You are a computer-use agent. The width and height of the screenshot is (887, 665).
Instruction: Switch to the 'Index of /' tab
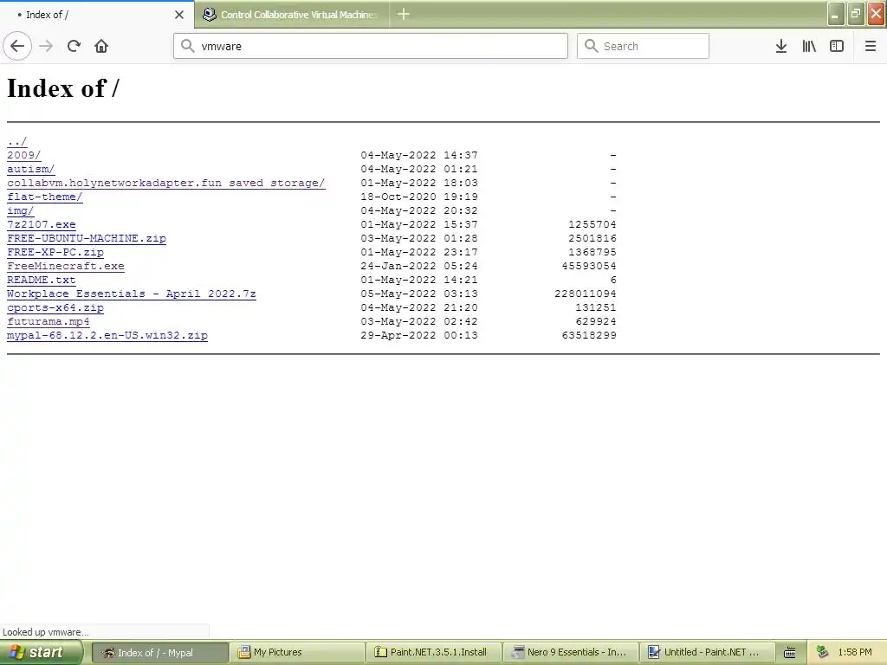[97, 15]
